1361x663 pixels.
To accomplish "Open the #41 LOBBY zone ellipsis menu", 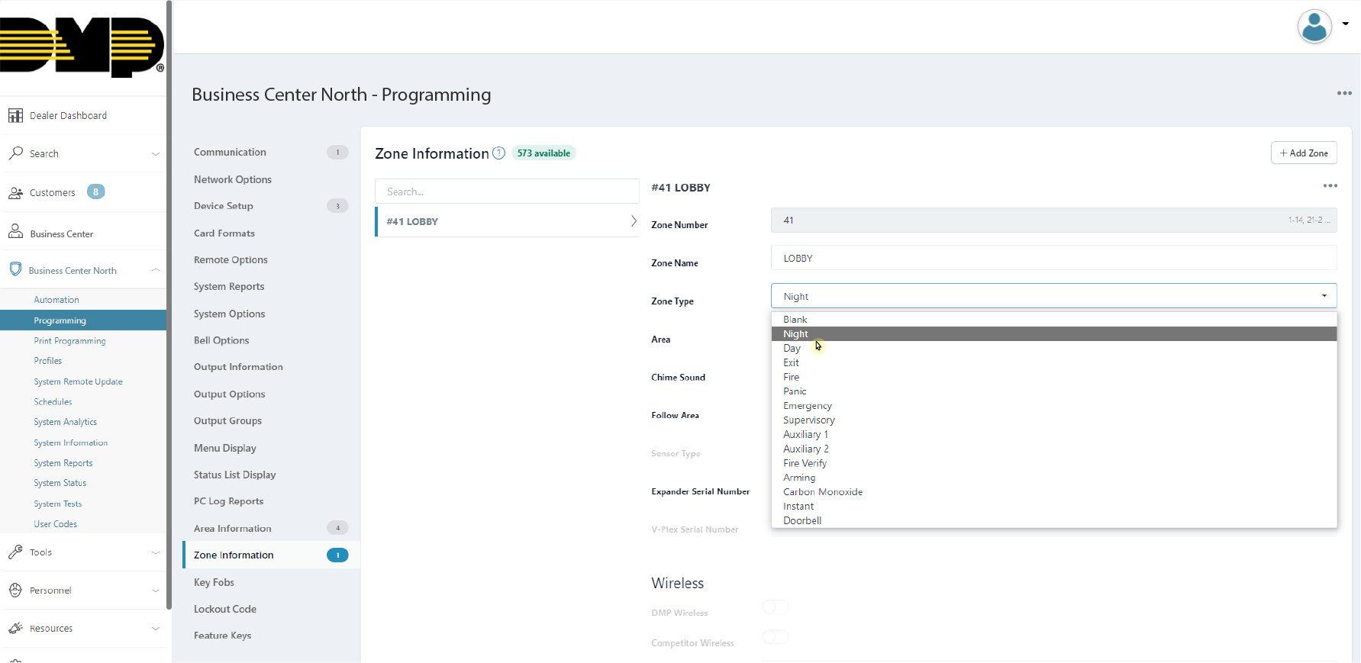I will pos(1330,186).
